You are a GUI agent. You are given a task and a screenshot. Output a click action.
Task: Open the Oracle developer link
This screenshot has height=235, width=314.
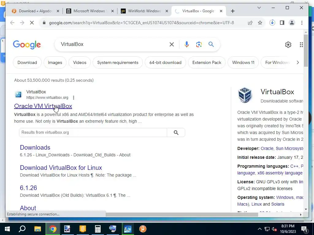pos(267,148)
